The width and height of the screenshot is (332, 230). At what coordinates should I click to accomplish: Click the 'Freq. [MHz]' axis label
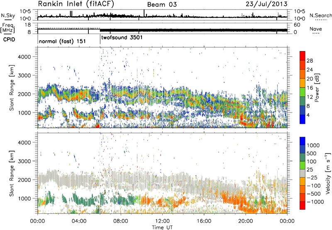8,28
